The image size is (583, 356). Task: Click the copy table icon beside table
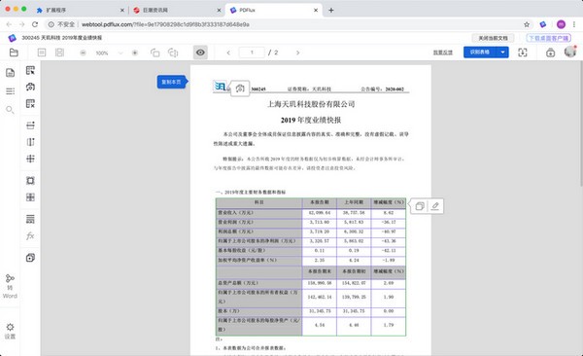[420, 206]
